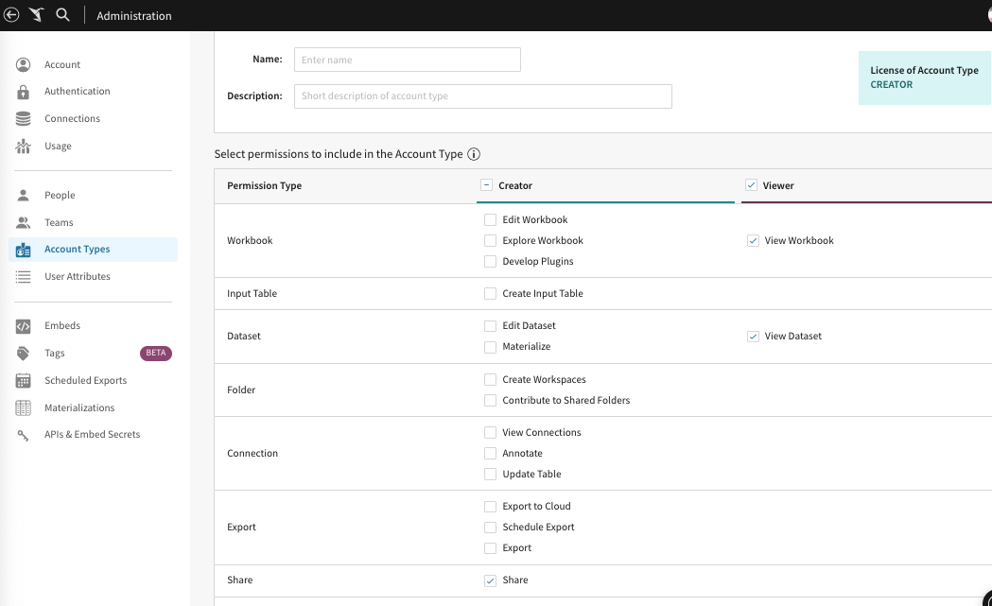This screenshot has width=992, height=606.
Task: Click the Scheduled Exports calendar icon
Action: pos(23,381)
